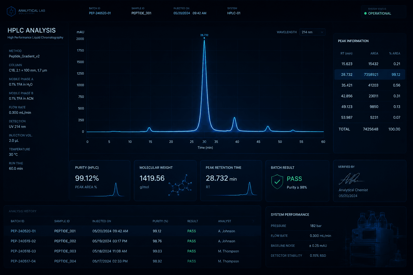413x275 pixels.
Task: Click the C18 column specification
Action: click(x=28, y=70)
